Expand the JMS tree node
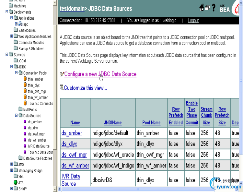This screenshot has height=192, width=243. [11, 164]
